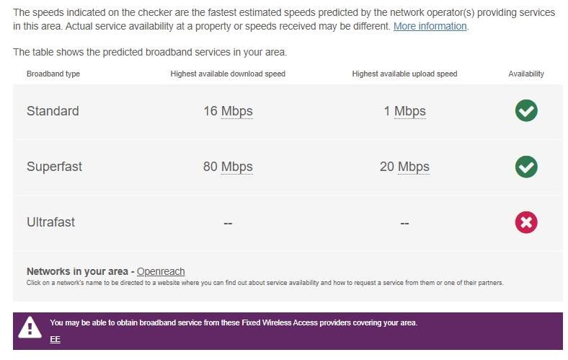568x360 pixels.
Task: Click Mbps abbreviation beside 20 upload speed
Action: coord(413,167)
